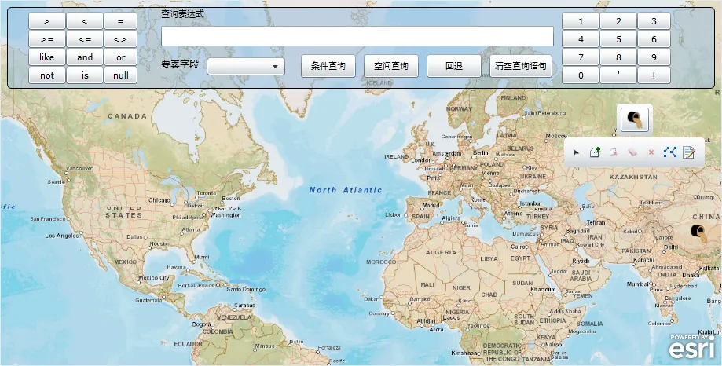722x366 pixels.
Task: Insert the < operator
Action: coord(85,21)
